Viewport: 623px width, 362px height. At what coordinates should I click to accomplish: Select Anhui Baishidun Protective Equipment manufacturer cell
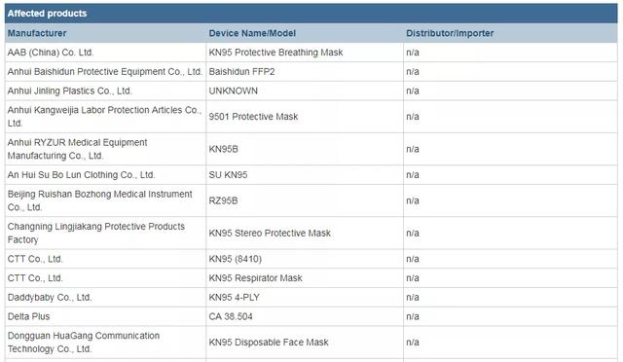[105, 72]
